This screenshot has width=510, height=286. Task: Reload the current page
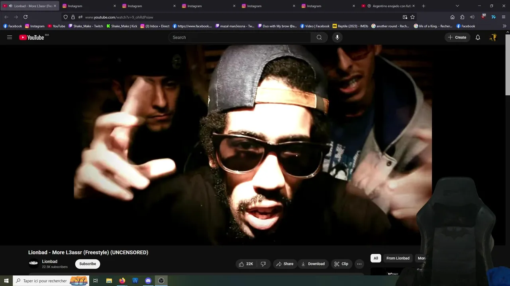point(25,17)
